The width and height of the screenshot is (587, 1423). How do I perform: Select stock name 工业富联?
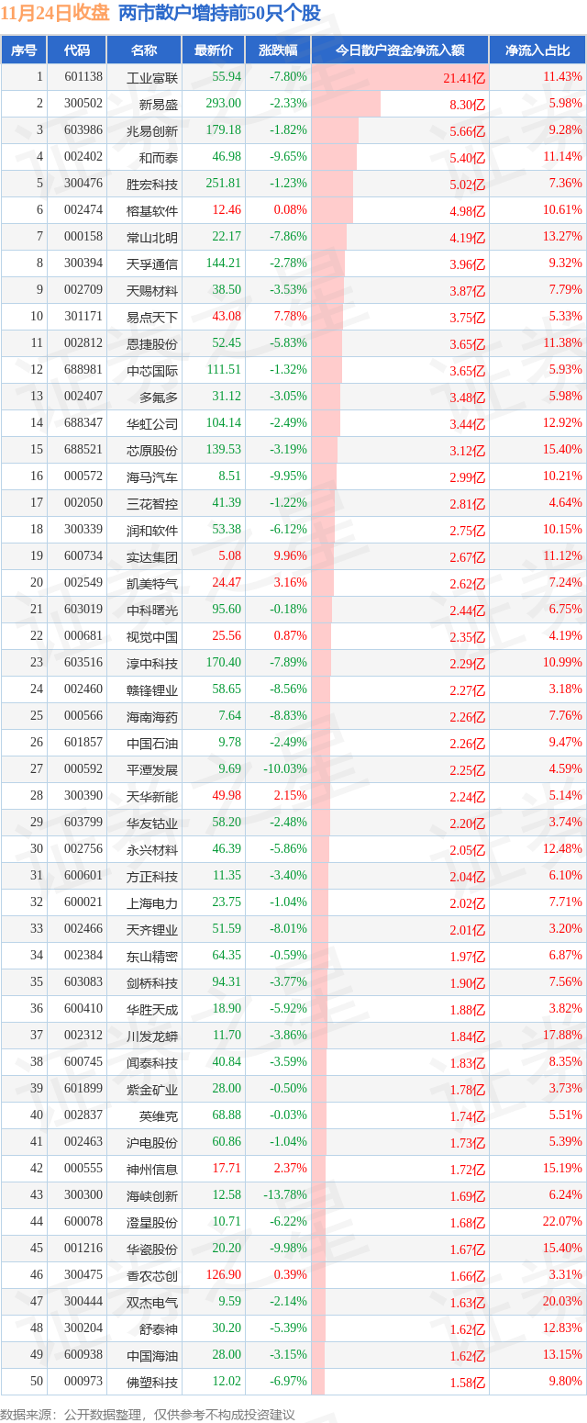pyautogui.click(x=152, y=77)
